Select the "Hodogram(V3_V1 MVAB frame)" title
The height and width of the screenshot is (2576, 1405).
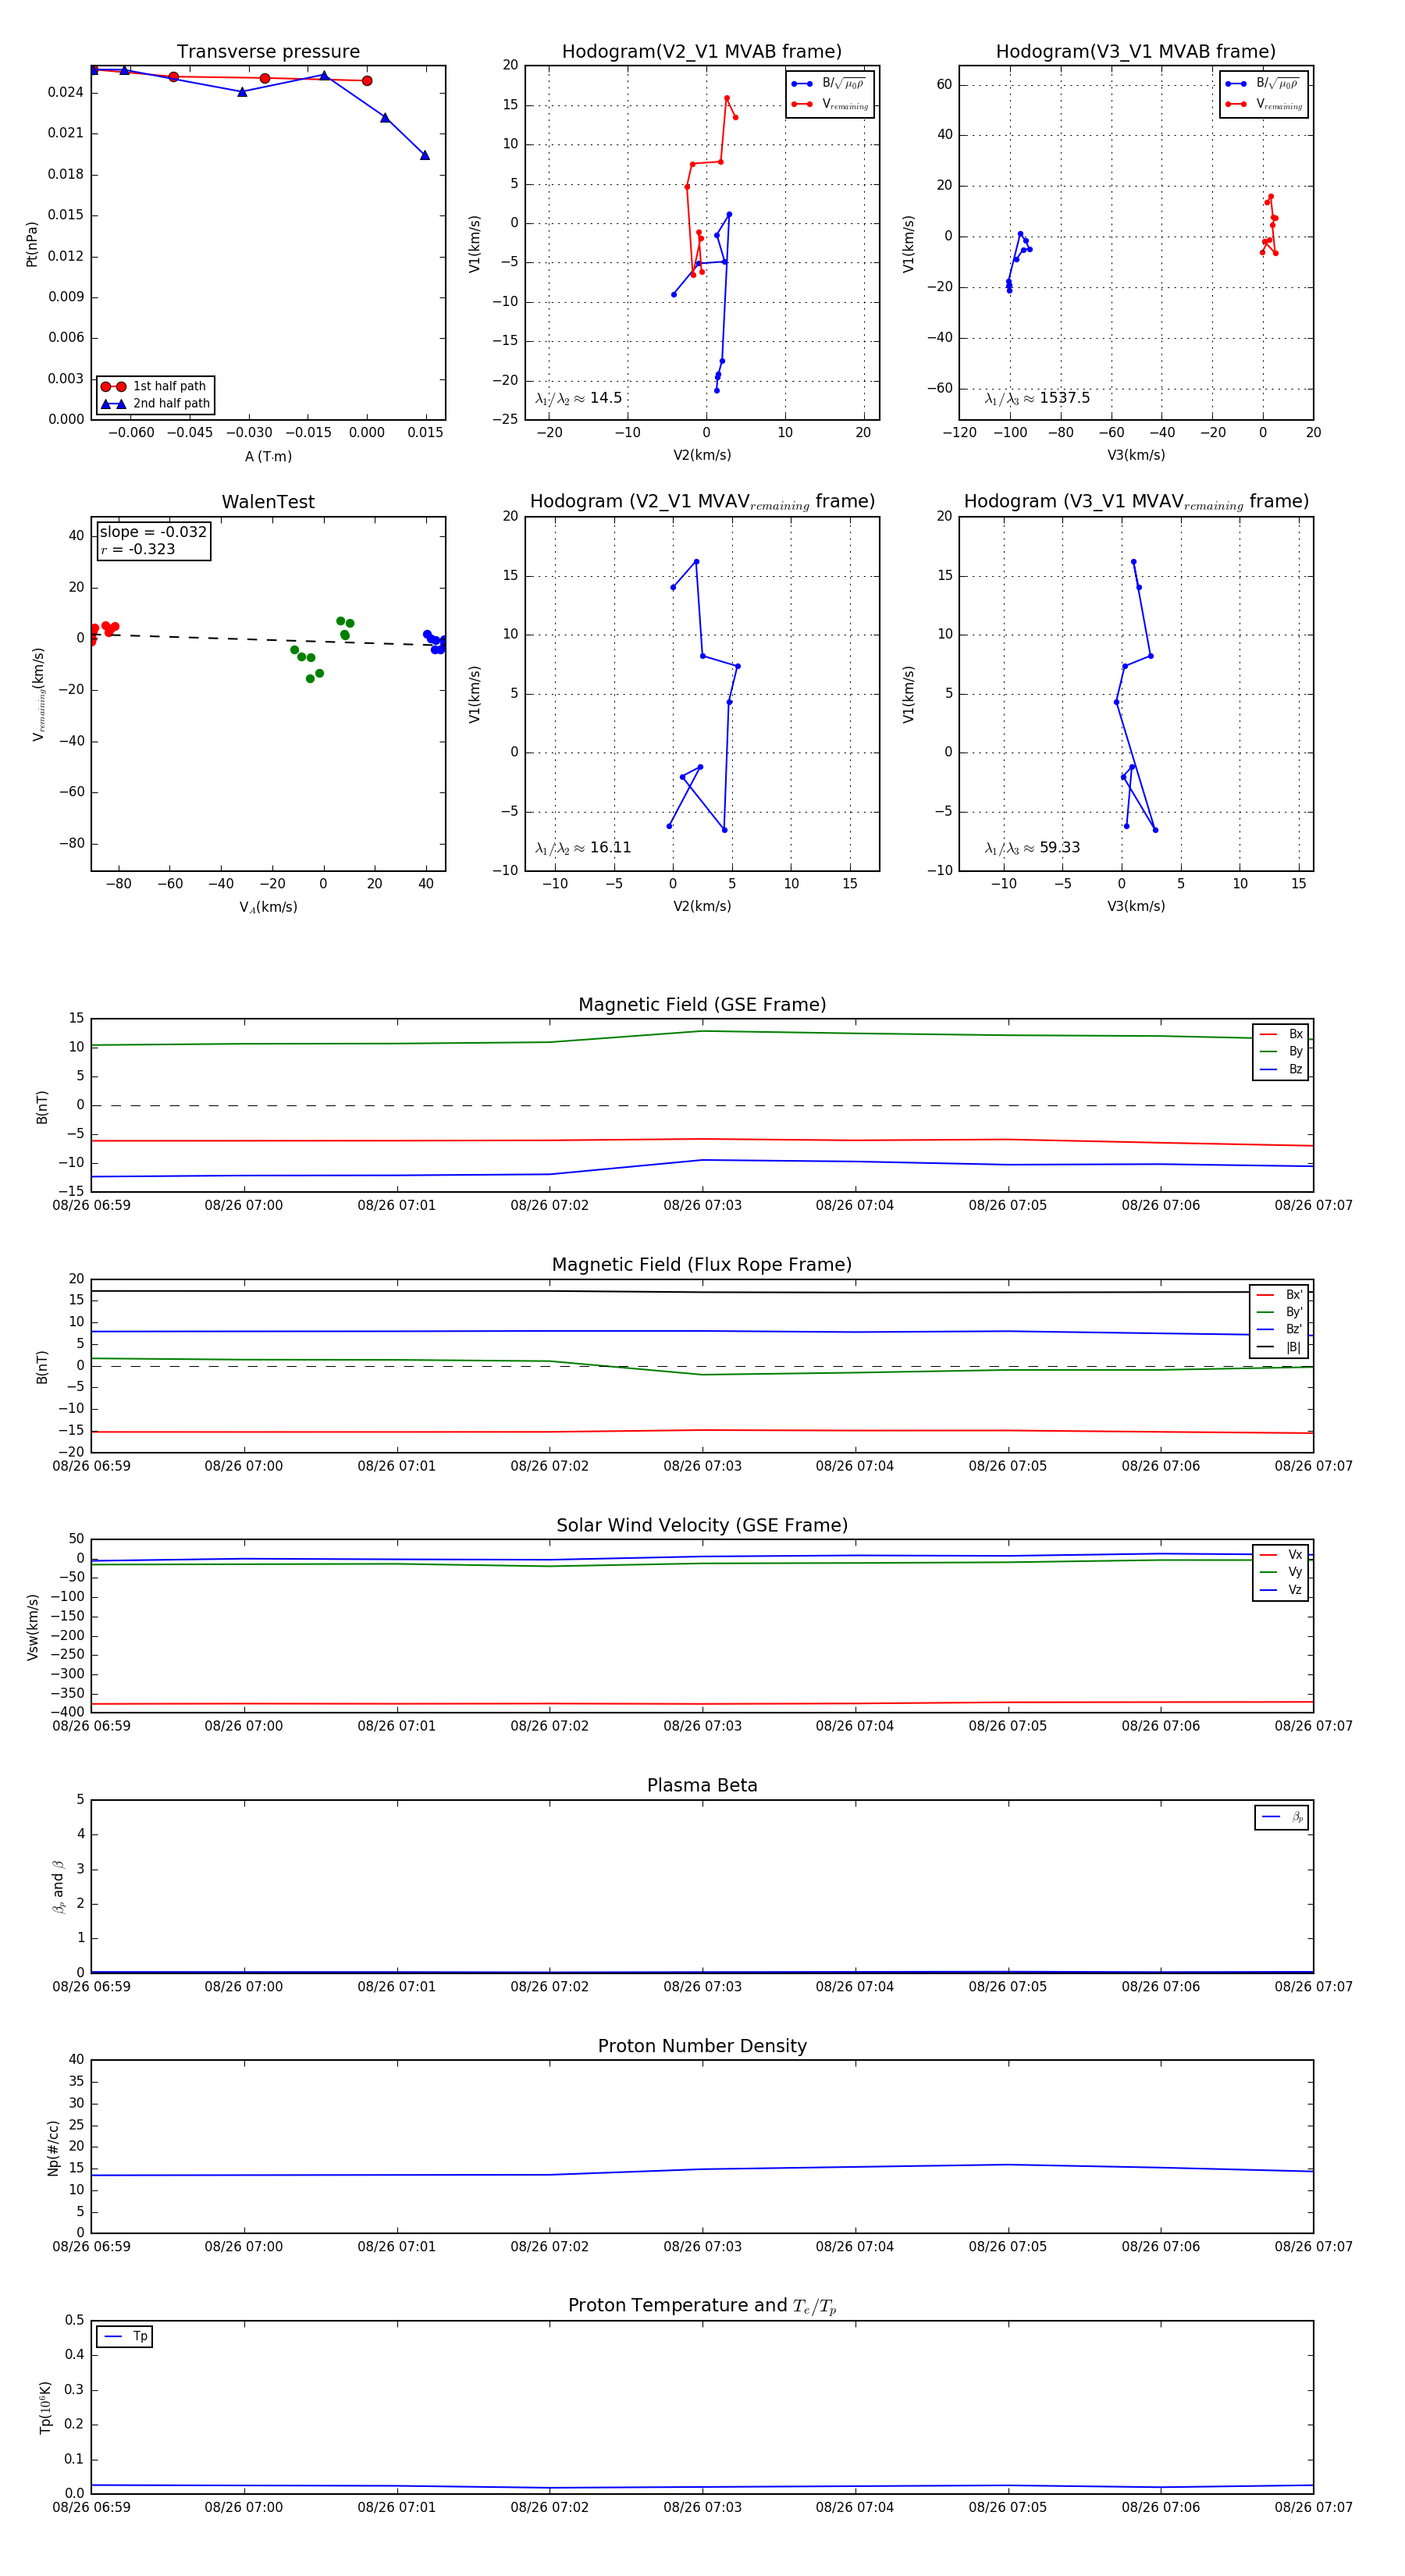pyautogui.click(x=1136, y=52)
